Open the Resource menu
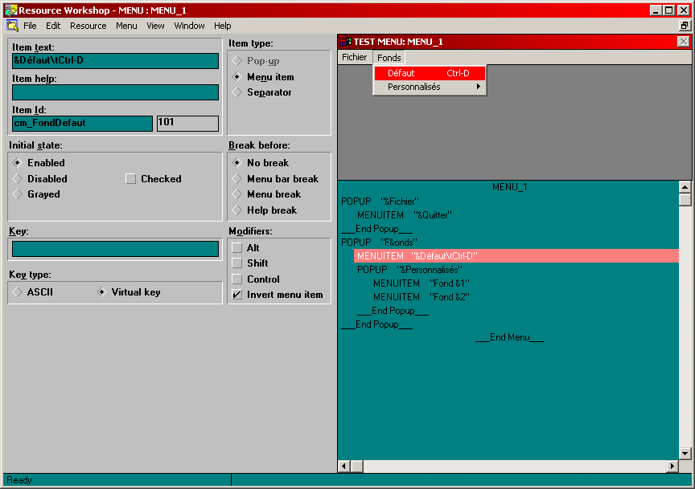This screenshot has width=695, height=489. click(88, 26)
